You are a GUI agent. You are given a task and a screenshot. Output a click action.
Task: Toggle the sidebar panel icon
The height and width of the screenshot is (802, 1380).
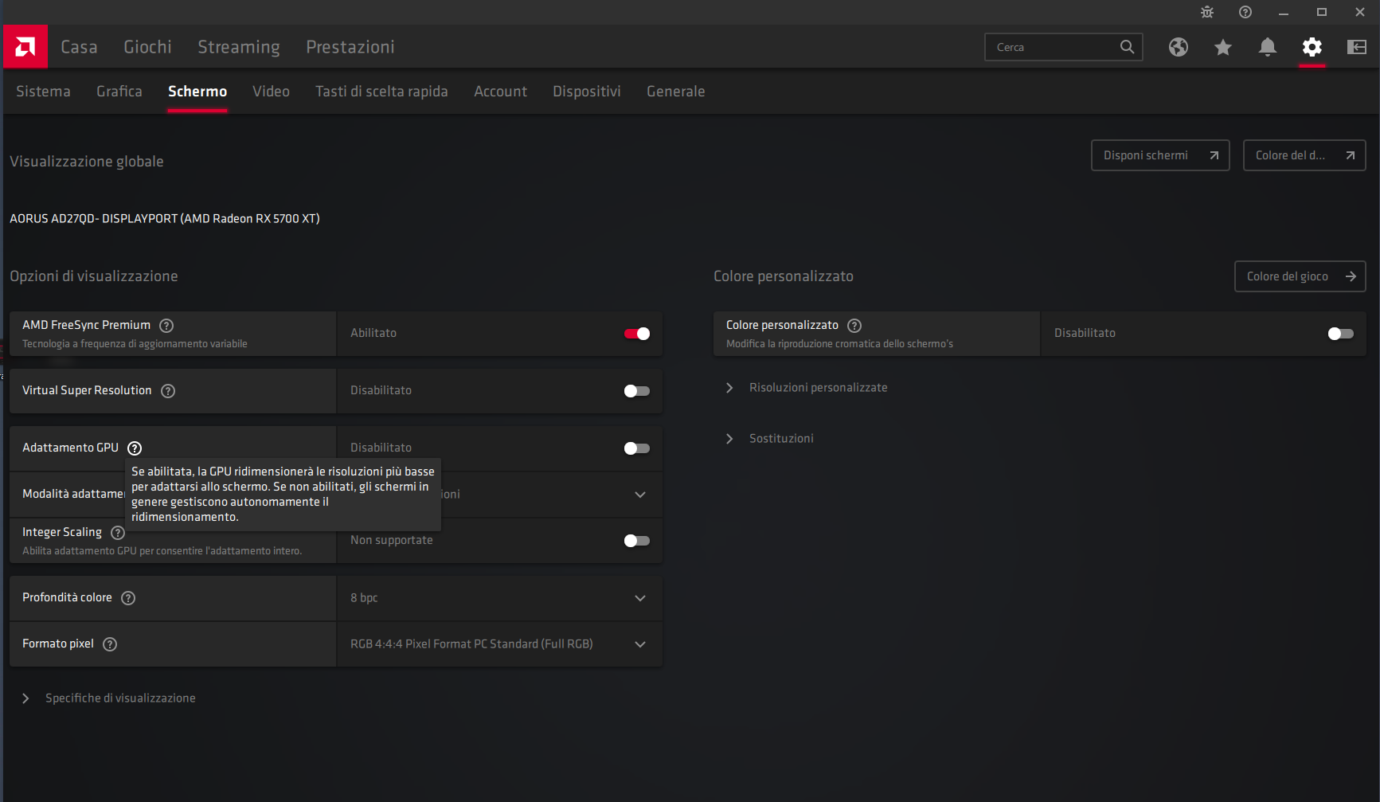point(1357,47)
